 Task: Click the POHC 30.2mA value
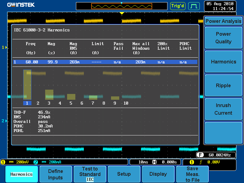coord(45,126)
